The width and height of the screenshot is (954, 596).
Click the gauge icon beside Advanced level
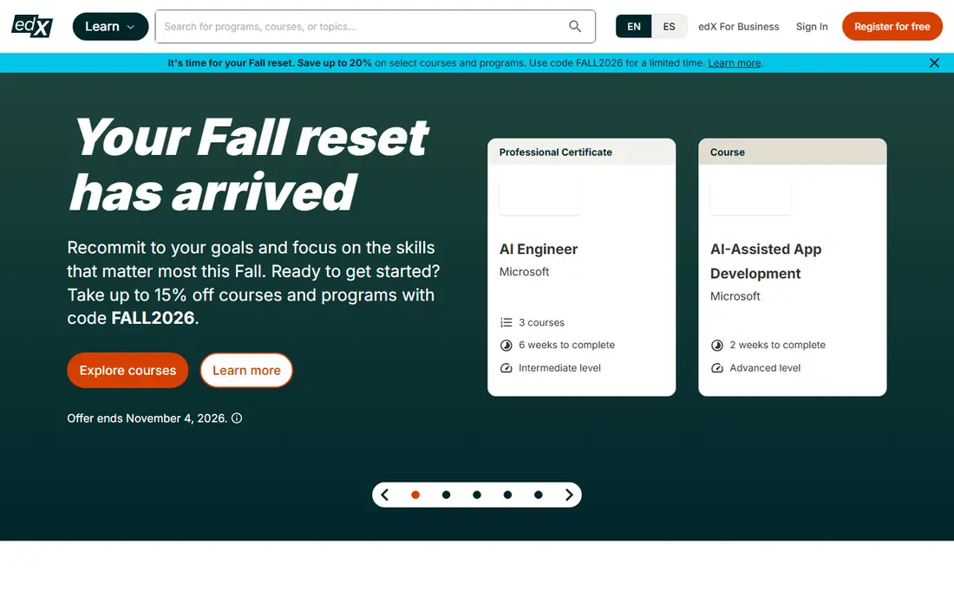click(x=717, y=368)
